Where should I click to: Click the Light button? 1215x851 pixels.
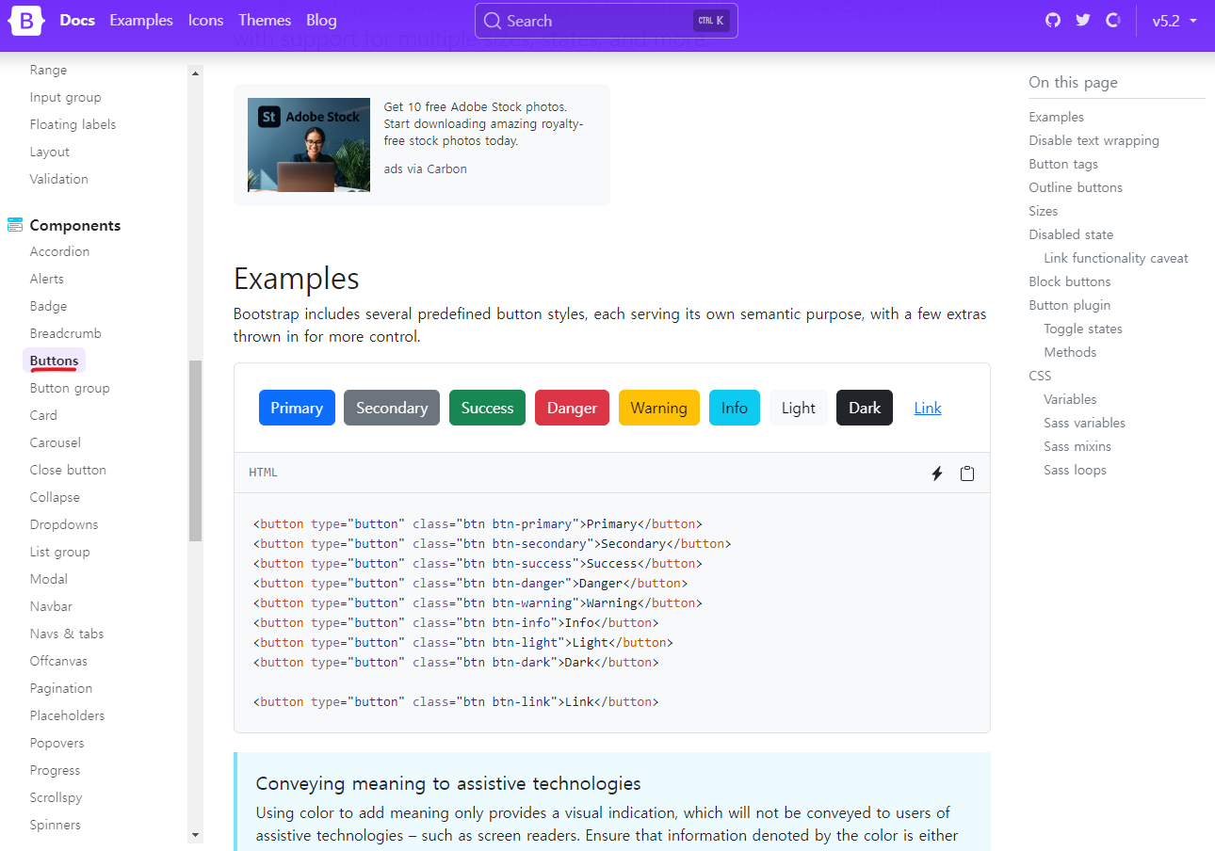[x=799, y=408]
